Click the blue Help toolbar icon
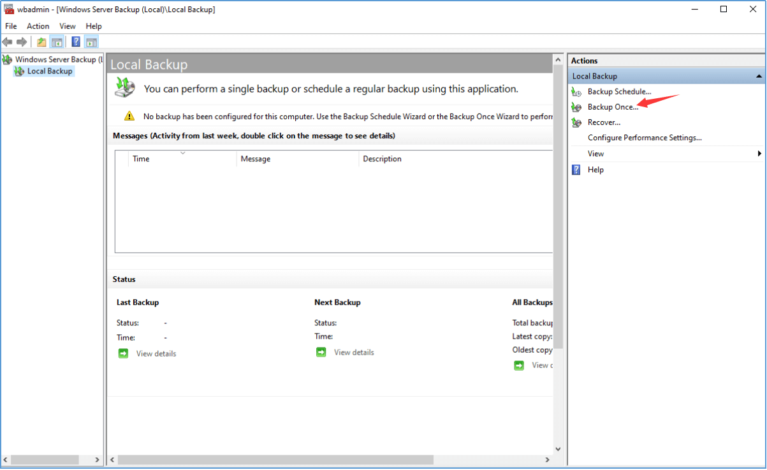This screenshot has width=767, height=470. click(76, 42)
